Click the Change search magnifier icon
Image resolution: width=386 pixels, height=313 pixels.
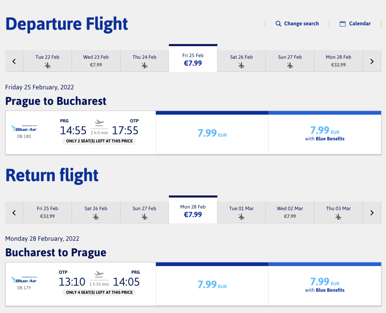pyautogui.click(x=278, y=24)
